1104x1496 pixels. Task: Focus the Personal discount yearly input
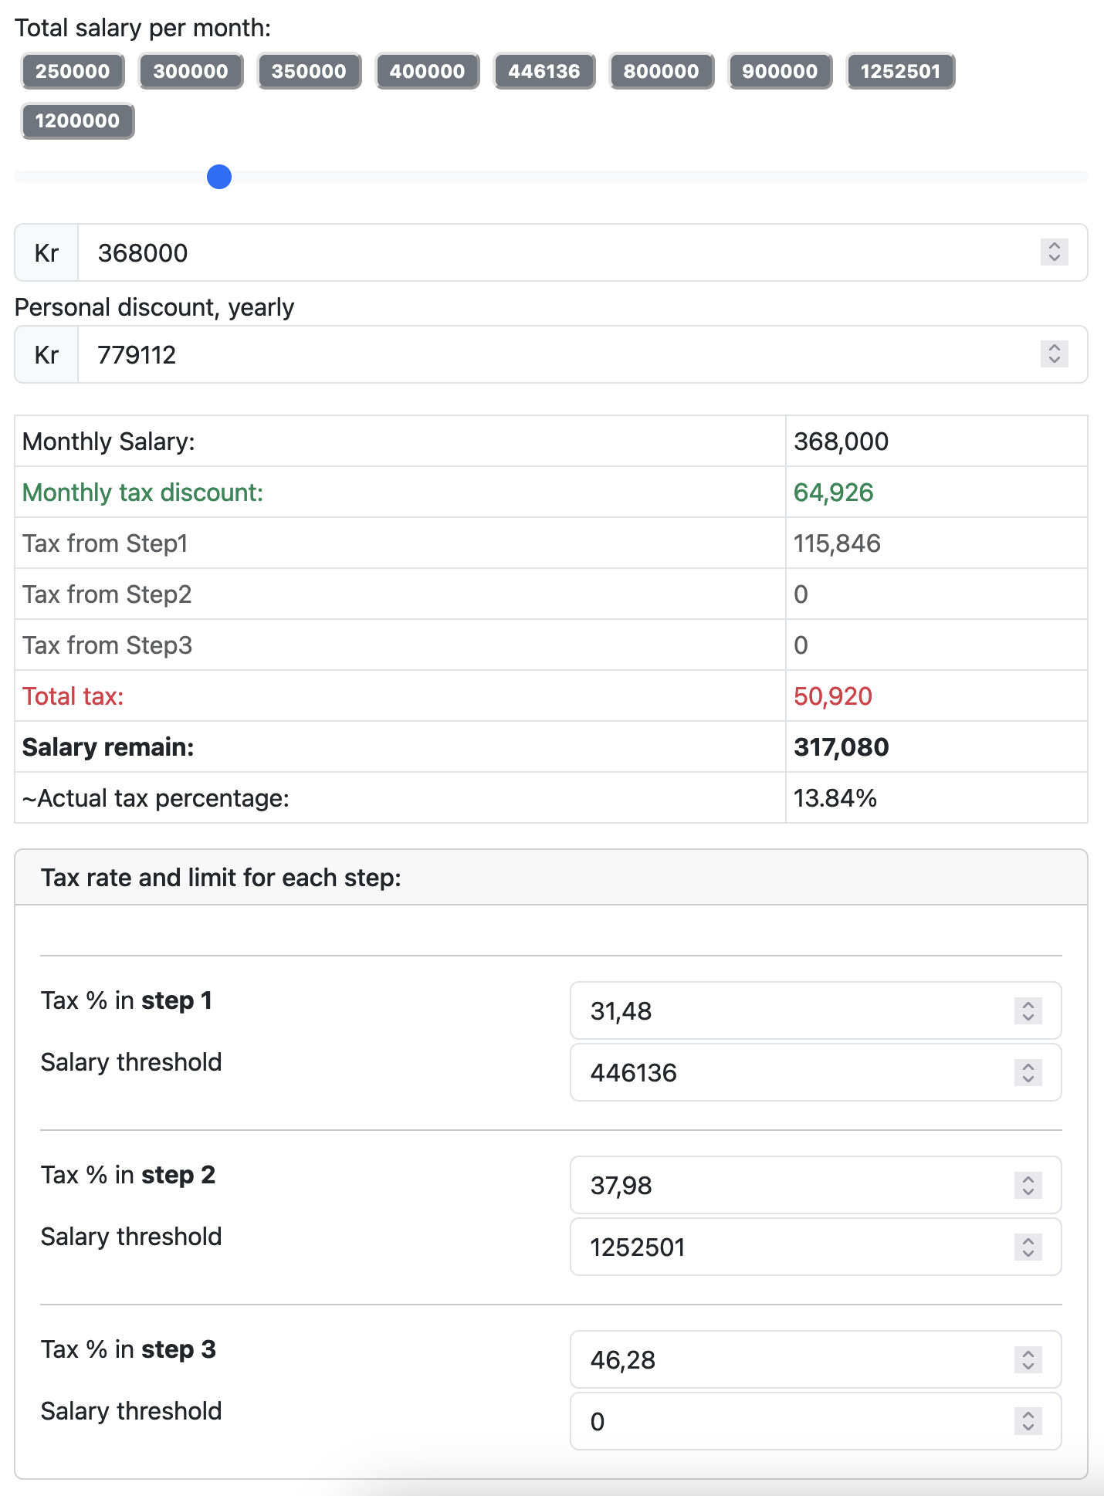coord(556,355)
